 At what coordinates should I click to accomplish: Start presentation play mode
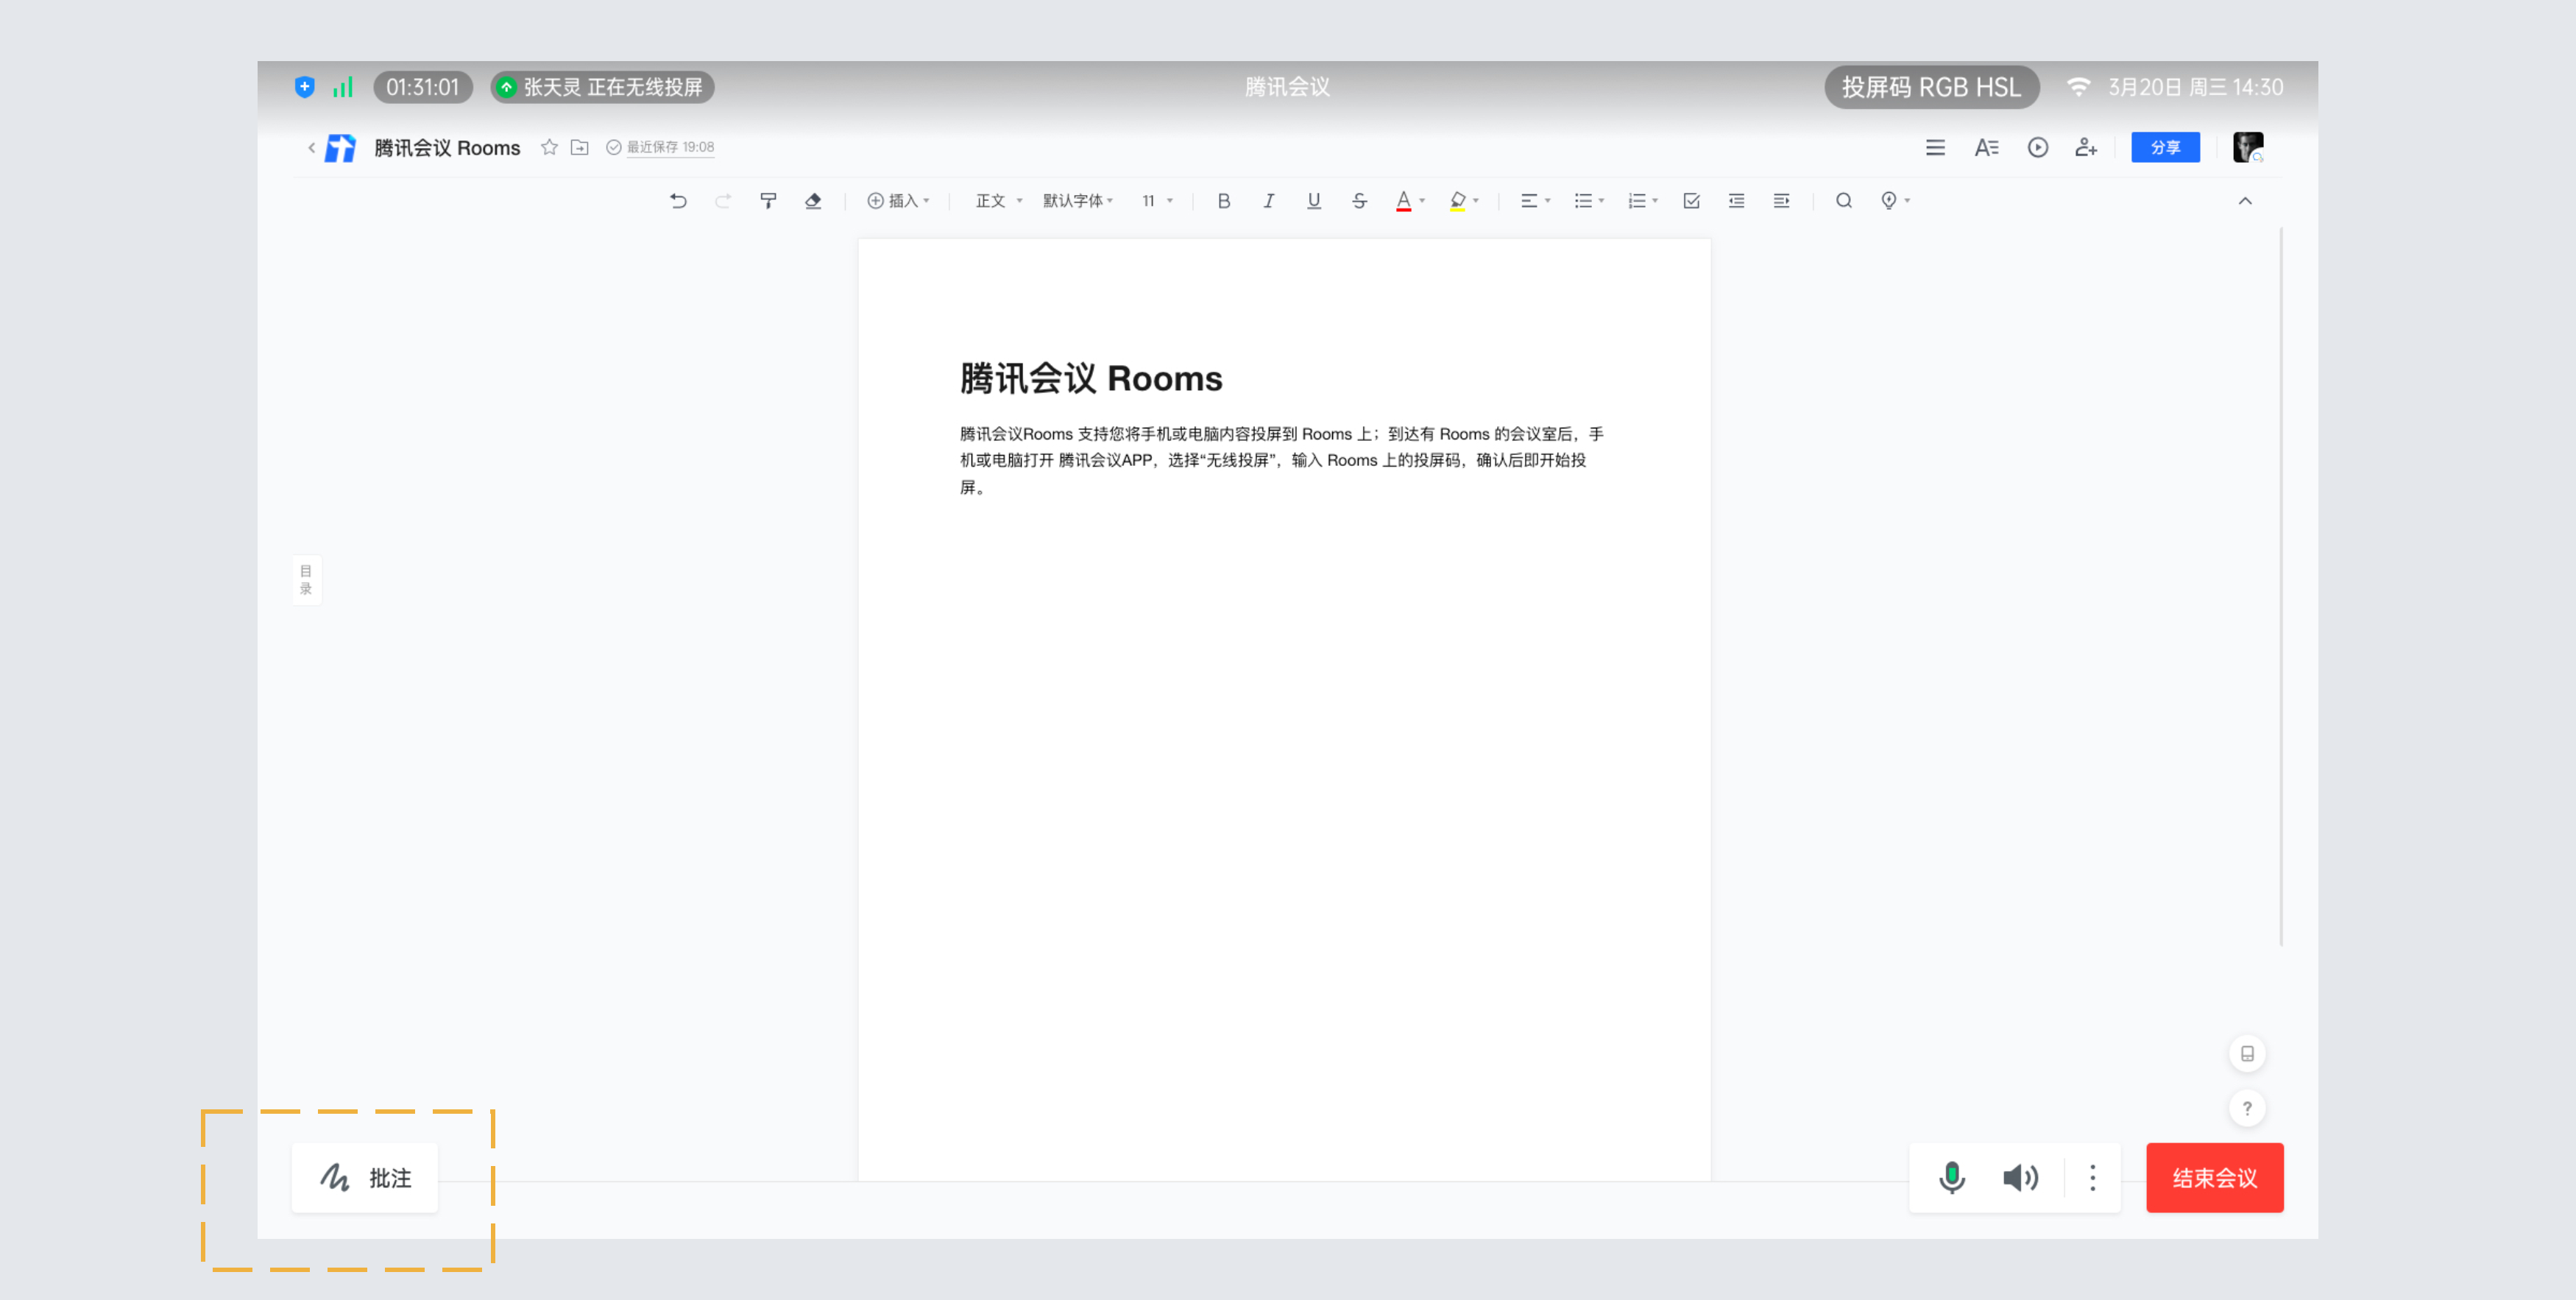coord(2037,147)
